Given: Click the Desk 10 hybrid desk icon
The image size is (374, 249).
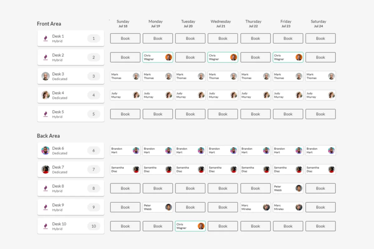Looking at the screenshot, I should coord(46,226).
